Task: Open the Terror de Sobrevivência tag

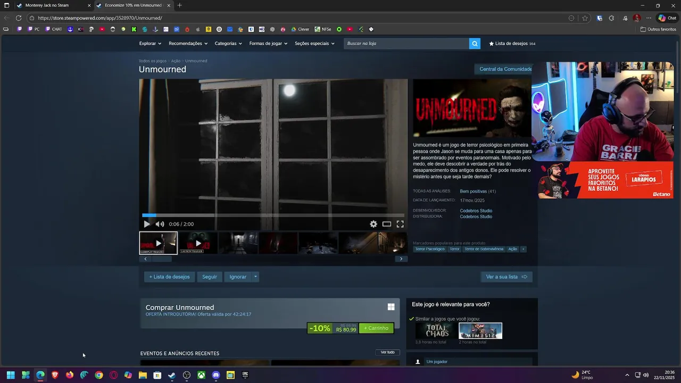Action: click(x=484, y=249)
